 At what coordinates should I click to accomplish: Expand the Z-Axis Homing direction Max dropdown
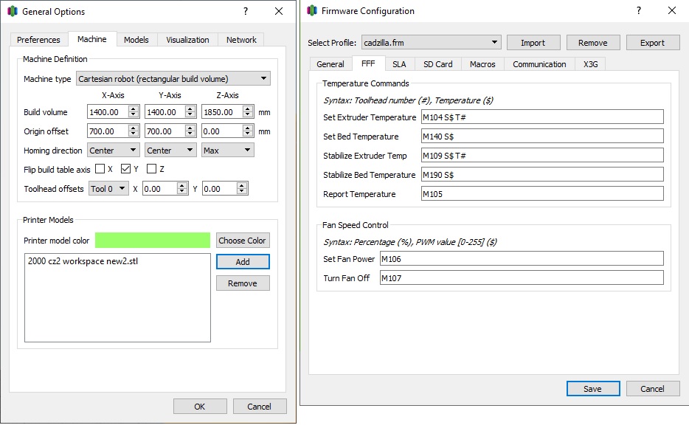tap(228, 151)
